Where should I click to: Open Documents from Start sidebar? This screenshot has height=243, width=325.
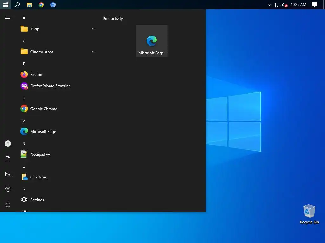[8, 159]
